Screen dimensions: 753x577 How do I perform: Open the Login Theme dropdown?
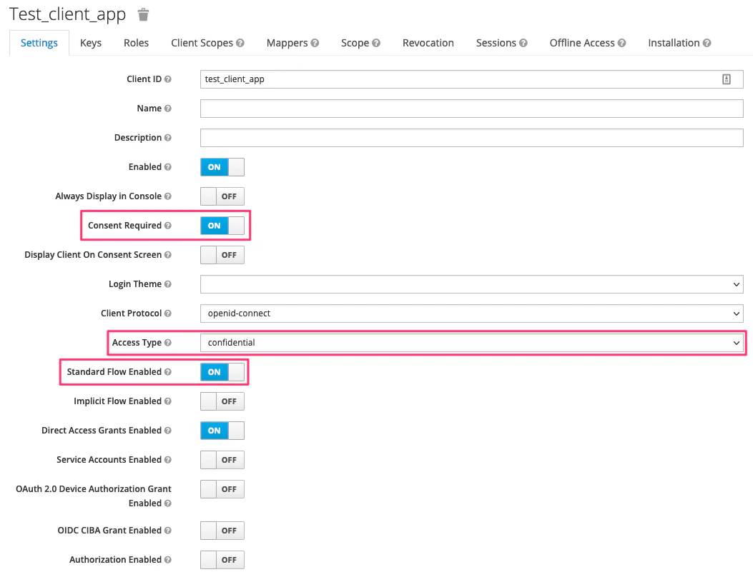[471, 284]
